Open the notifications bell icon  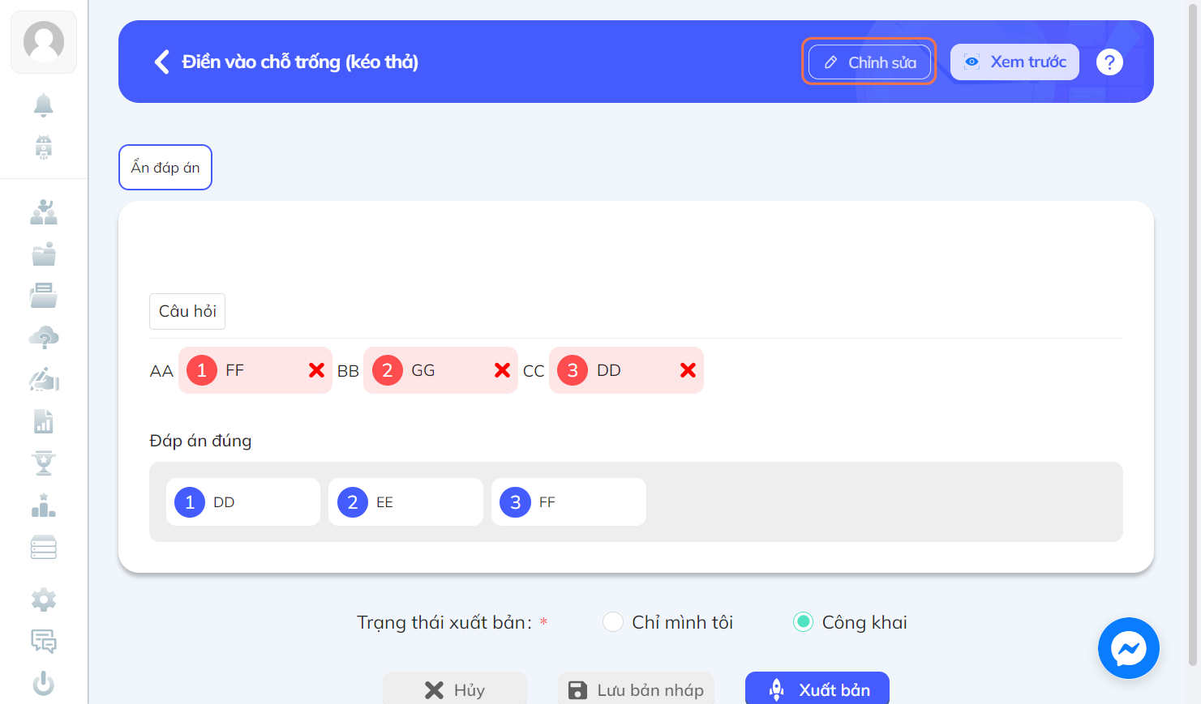pyautogui.click(x=44, y=105)
